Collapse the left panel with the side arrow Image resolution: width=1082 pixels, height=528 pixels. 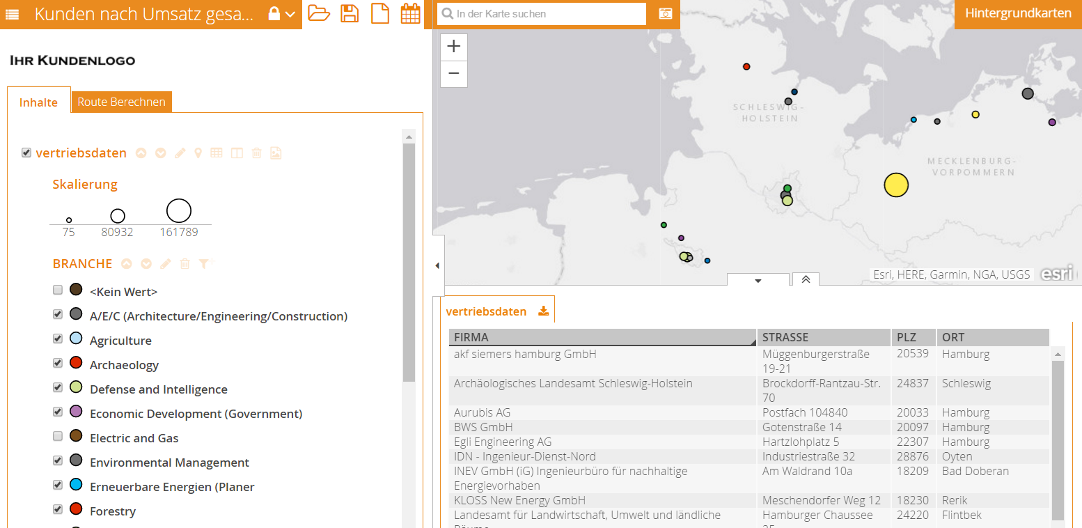point(437,265)
